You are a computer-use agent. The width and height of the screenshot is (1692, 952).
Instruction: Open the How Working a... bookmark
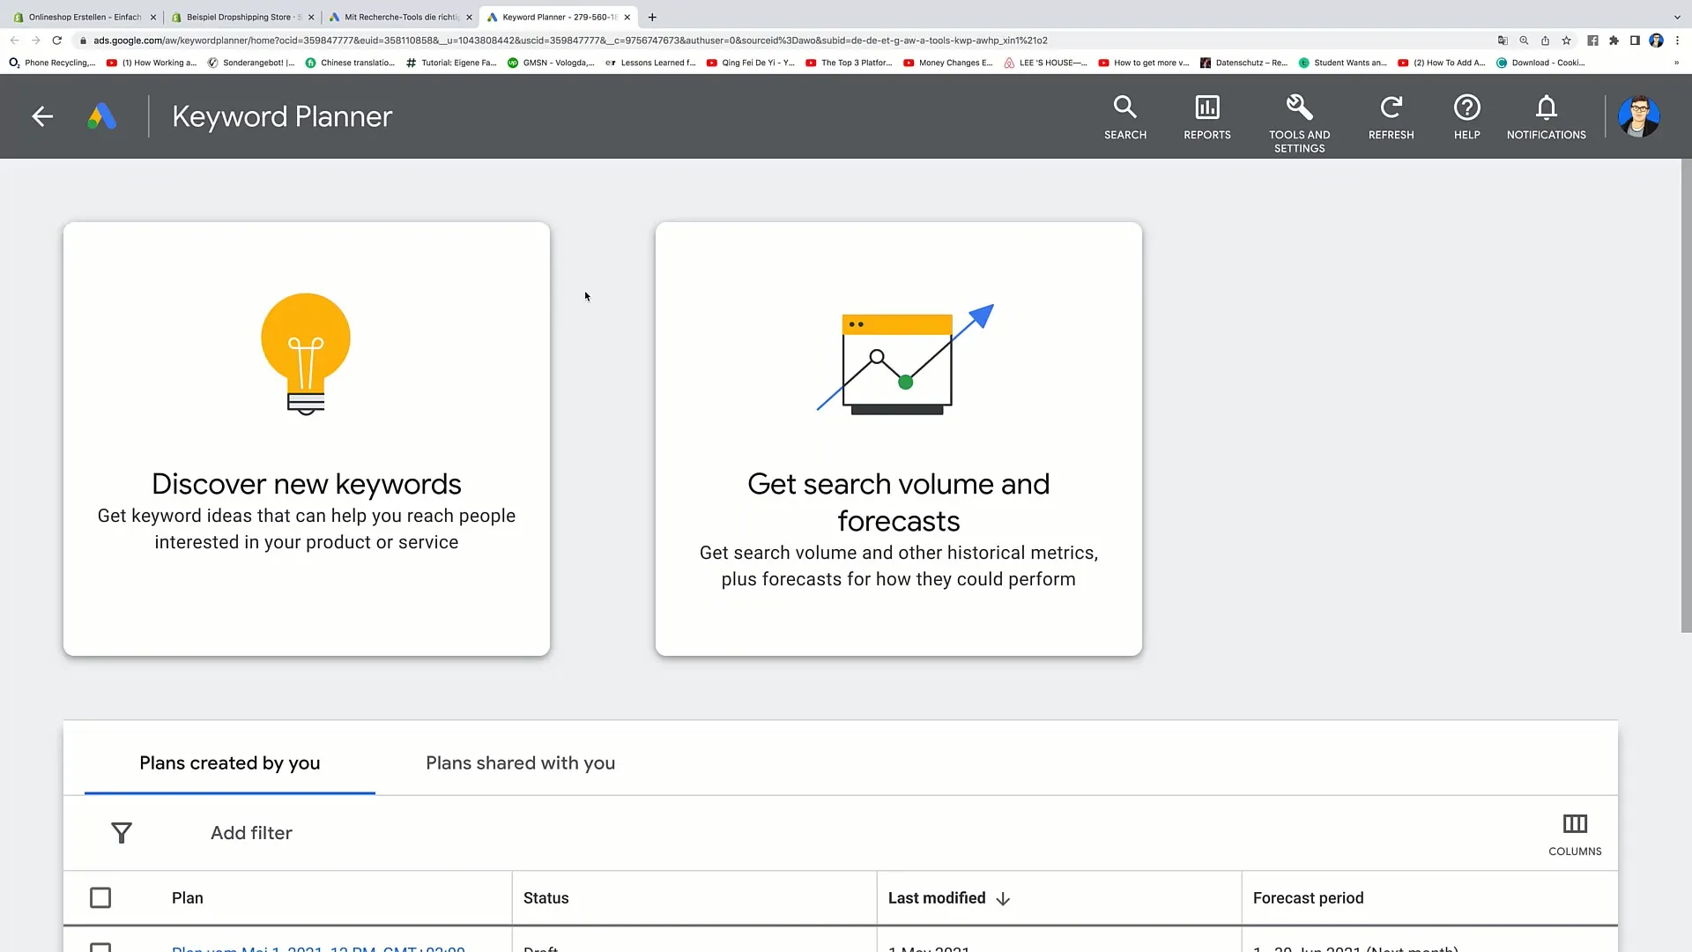pos(151,63)
